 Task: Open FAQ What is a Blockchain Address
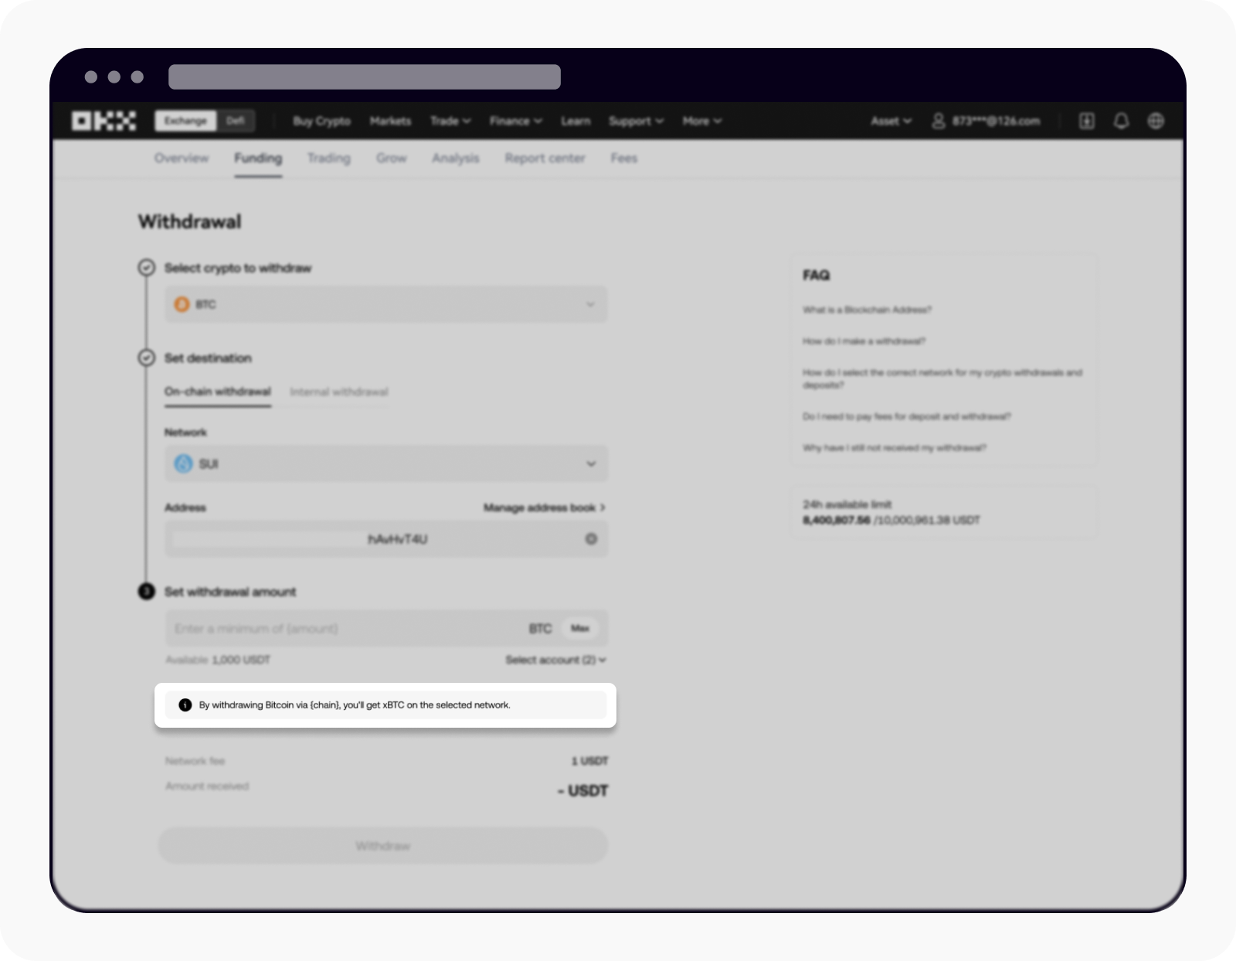(867, 310)
